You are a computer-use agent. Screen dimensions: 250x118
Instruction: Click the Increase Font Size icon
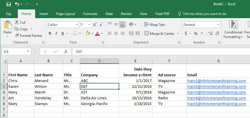click(x=95, y=25)
